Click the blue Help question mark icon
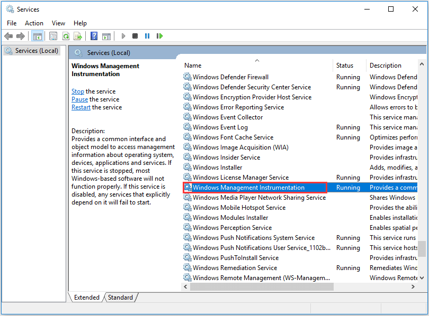This screenshot has width=429, height=316. pos(94,36)
